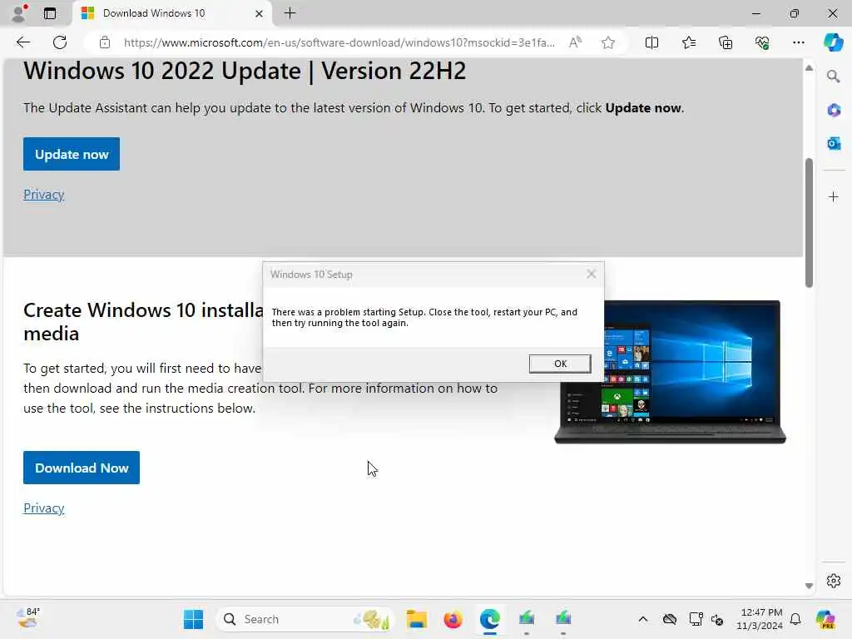Open Outlook from the Edge sidebar
The width and height of the screenshot is (852, 639).
point(834,143)
